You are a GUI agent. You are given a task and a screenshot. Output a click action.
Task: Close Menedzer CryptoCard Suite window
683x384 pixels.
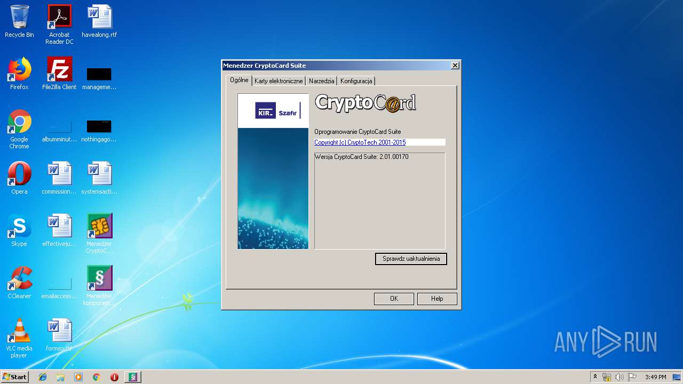tap(455, 66)
